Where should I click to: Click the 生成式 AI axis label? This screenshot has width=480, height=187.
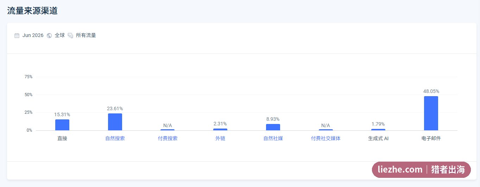pos(378,138)
